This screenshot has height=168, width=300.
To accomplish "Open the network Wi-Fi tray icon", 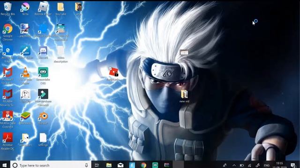I will [x=249, y=165].
